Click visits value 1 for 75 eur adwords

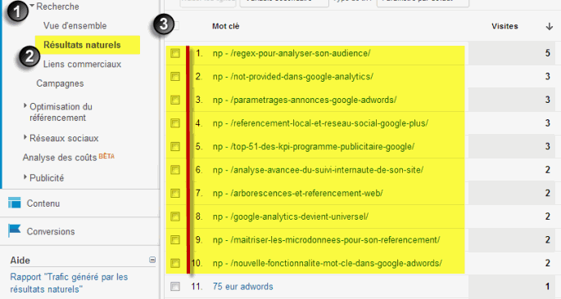[547, 286]
